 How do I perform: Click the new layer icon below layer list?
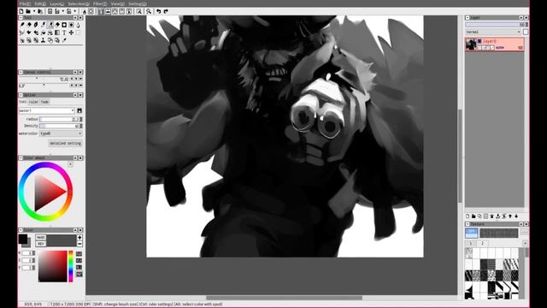468,216
